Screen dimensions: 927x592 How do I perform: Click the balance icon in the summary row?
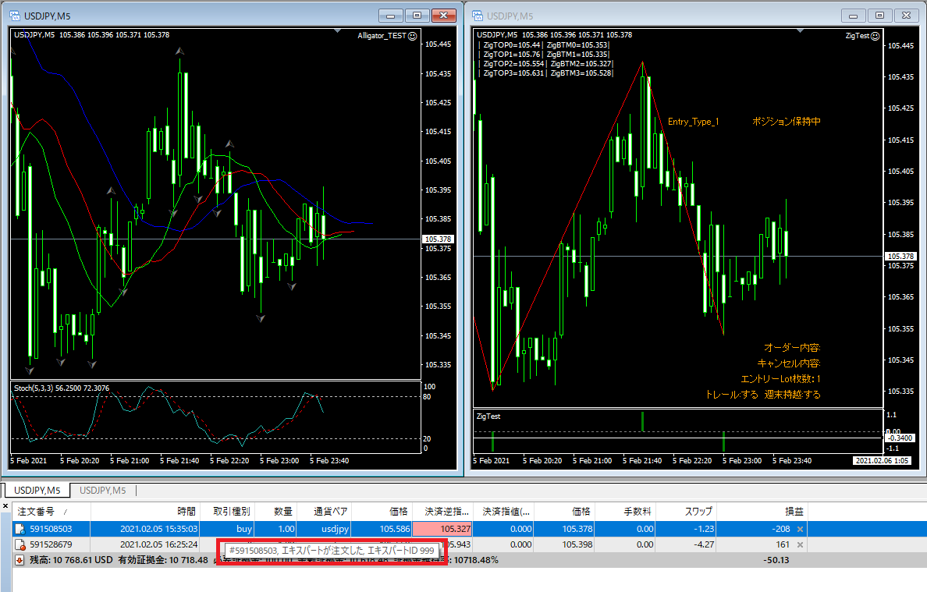[x=20, y=560]
